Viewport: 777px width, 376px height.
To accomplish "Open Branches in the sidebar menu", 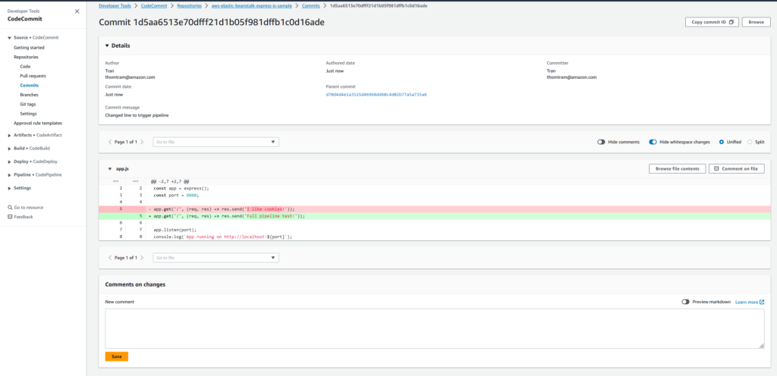I will 29,95.
